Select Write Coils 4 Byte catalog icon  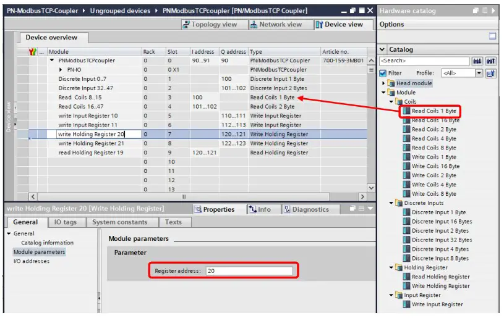406,185
